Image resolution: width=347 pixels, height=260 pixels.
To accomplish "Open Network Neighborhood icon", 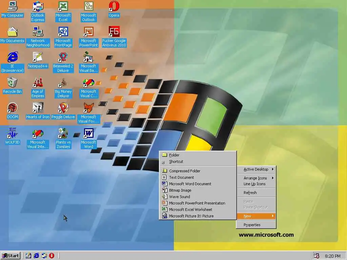I will click(38, 37).
